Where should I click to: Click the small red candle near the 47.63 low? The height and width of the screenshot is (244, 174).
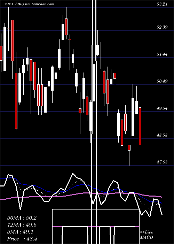pos(129,148)
